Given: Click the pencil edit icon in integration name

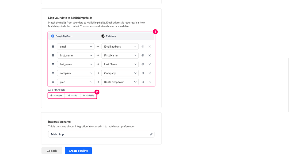Looking at the screenshot, I should point(151,134).
